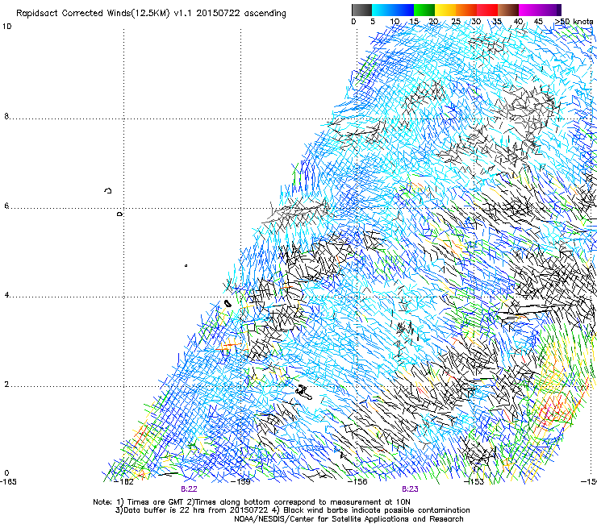Click the latitude axis label "10"
This screenshot has height=524, width=597.
(6, 27)
